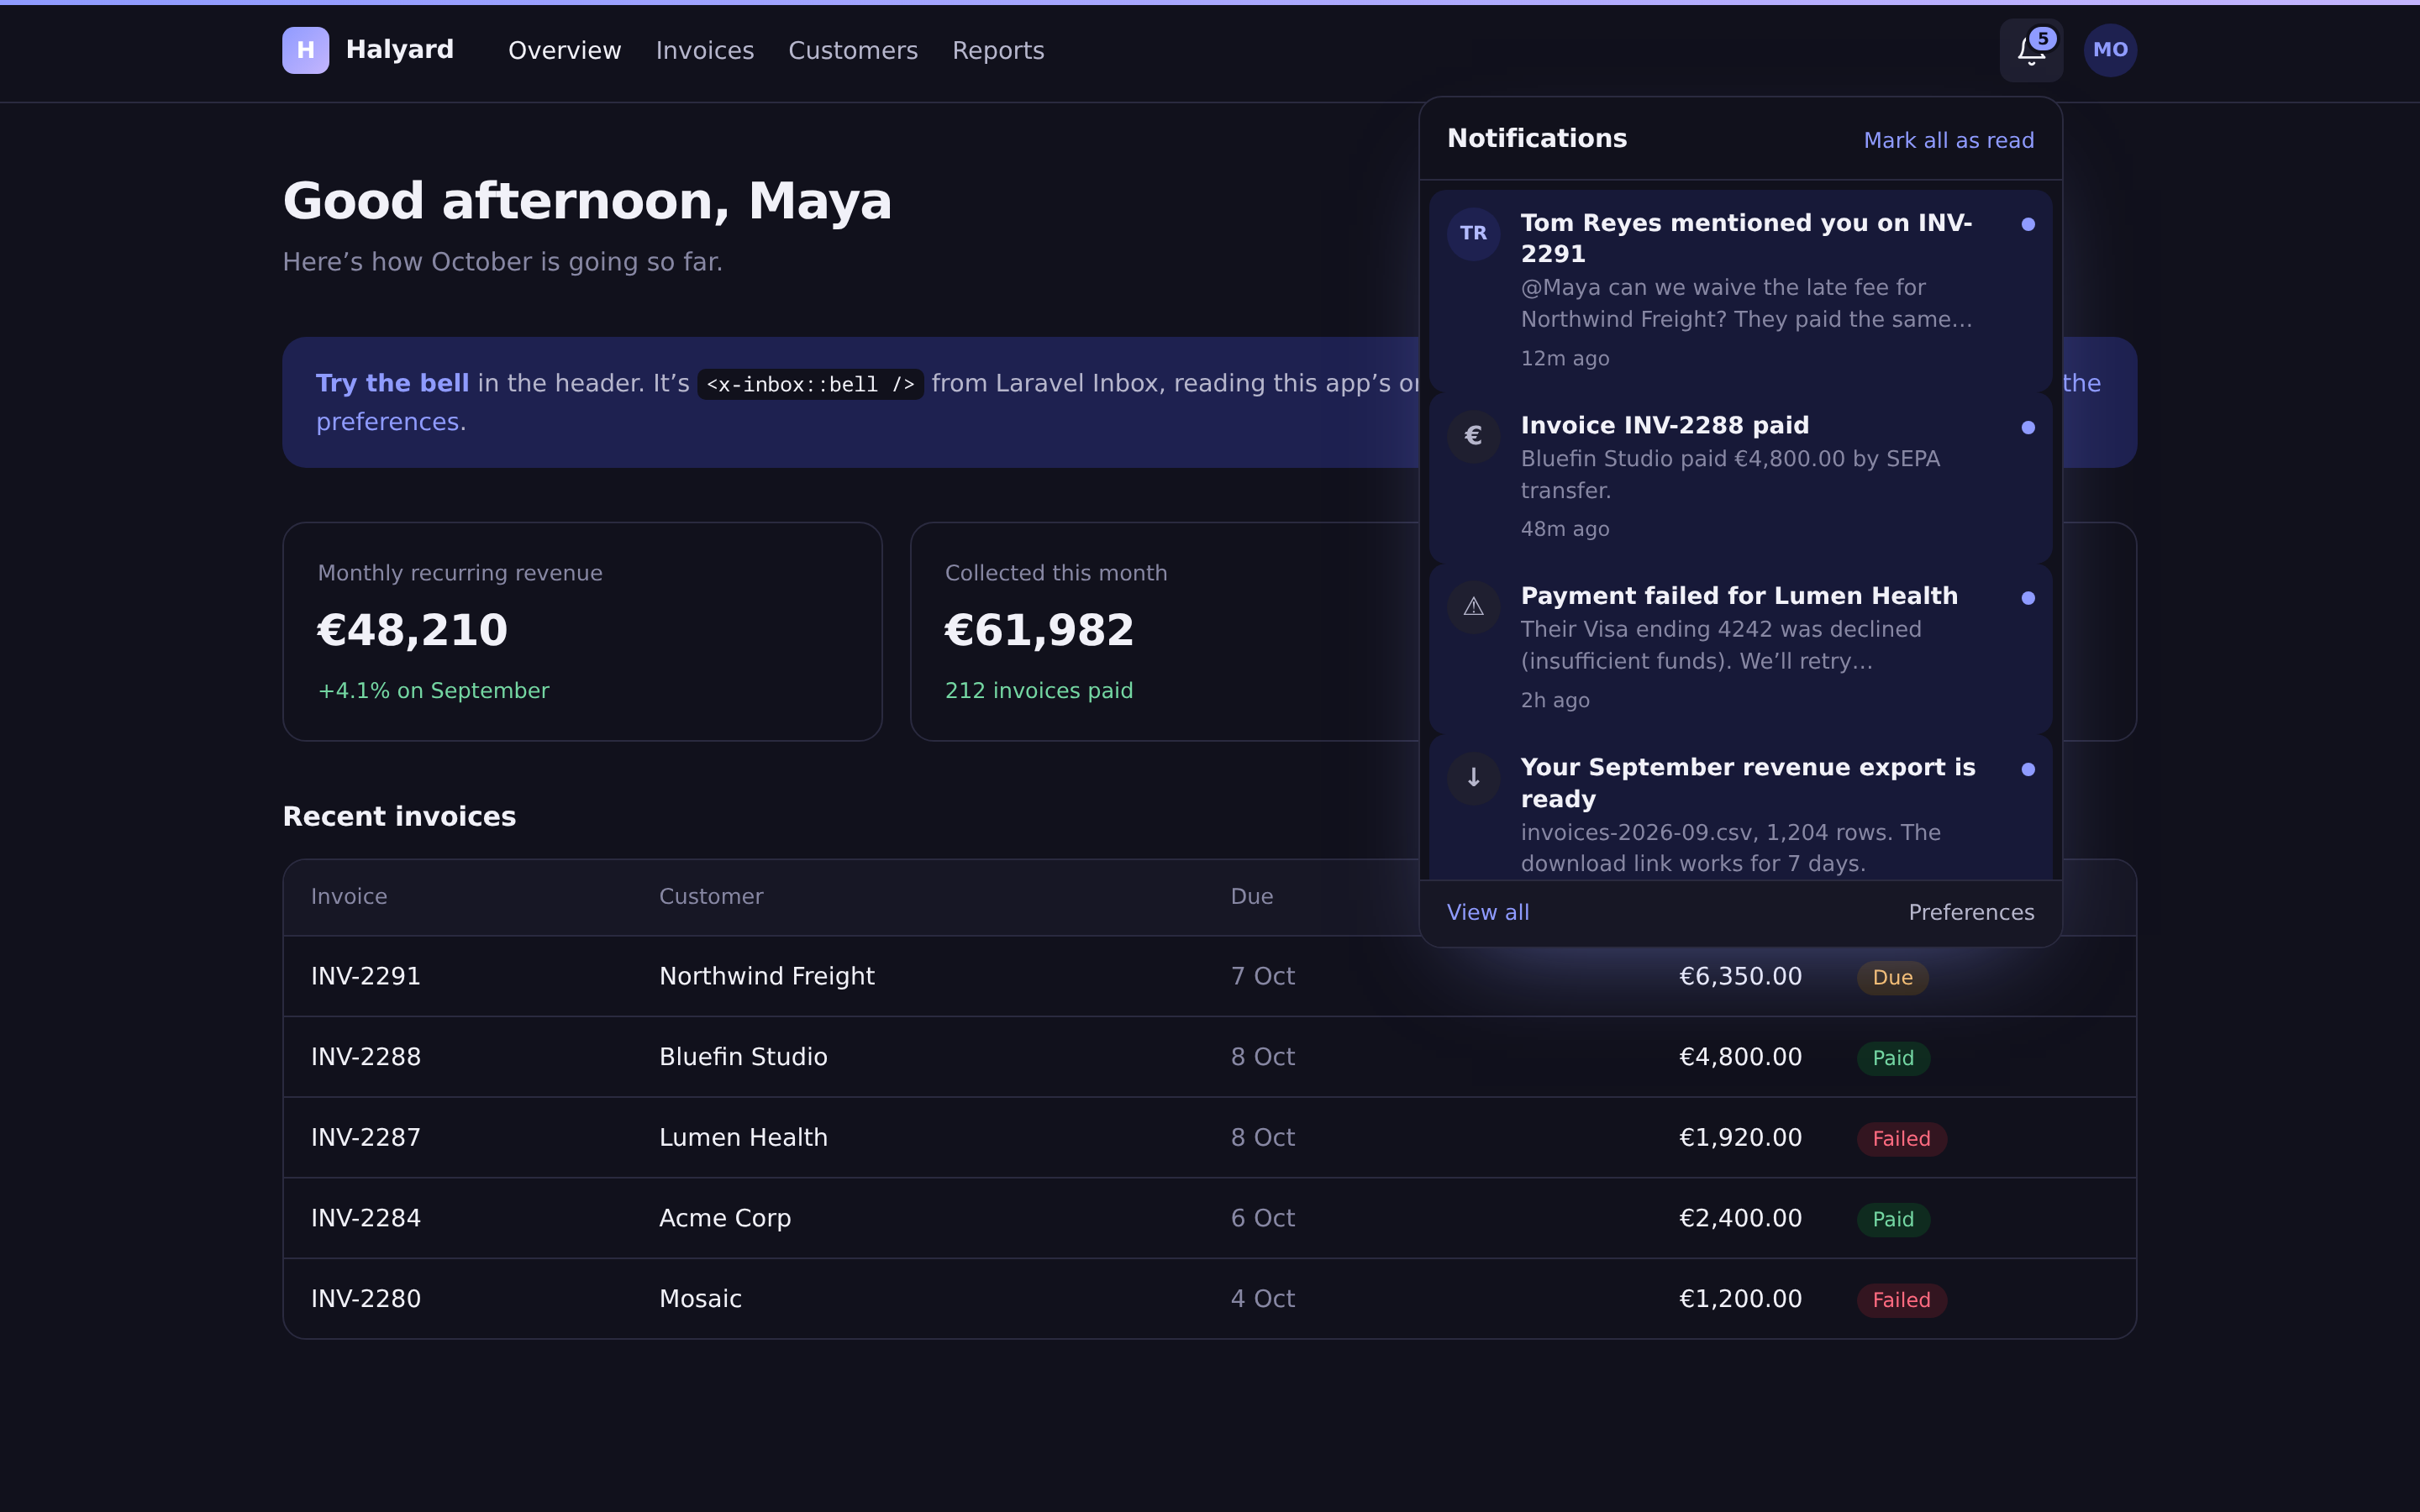Screen dimensions: 2420x1512
Task: Click the preferences link in the banner
Action: point(388,422)
